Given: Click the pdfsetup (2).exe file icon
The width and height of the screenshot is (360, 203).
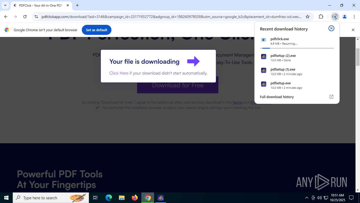Looking at the screenshot, I should [264, 57].
